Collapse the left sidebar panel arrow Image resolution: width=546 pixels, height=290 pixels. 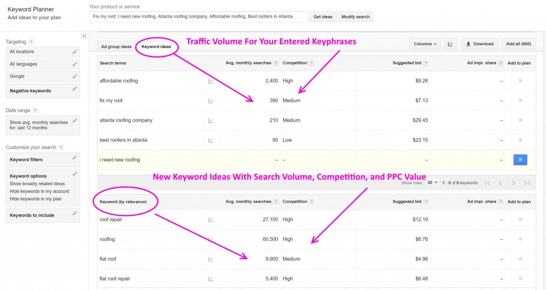pyautogui.click(x=84, y=36)
